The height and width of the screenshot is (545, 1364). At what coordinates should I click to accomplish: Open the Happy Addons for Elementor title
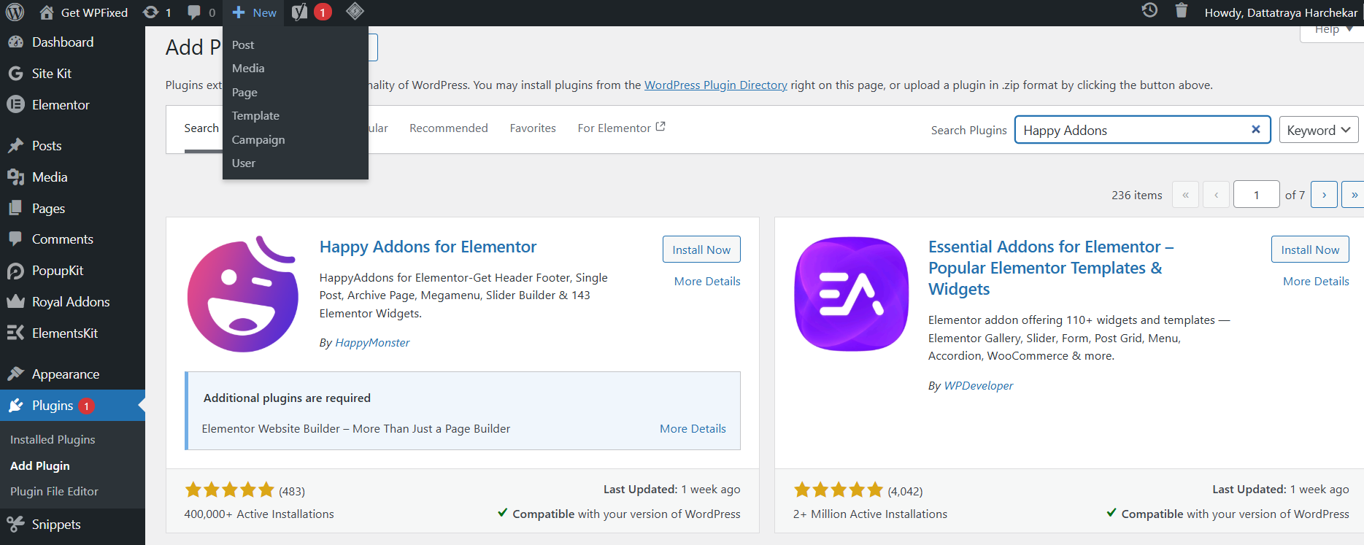(428, 247)
